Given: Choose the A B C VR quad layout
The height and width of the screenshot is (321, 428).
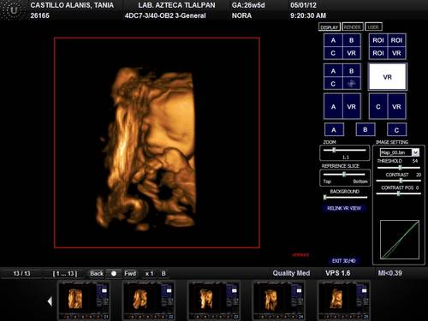Looking at the screenshot, I should point(342,46).
